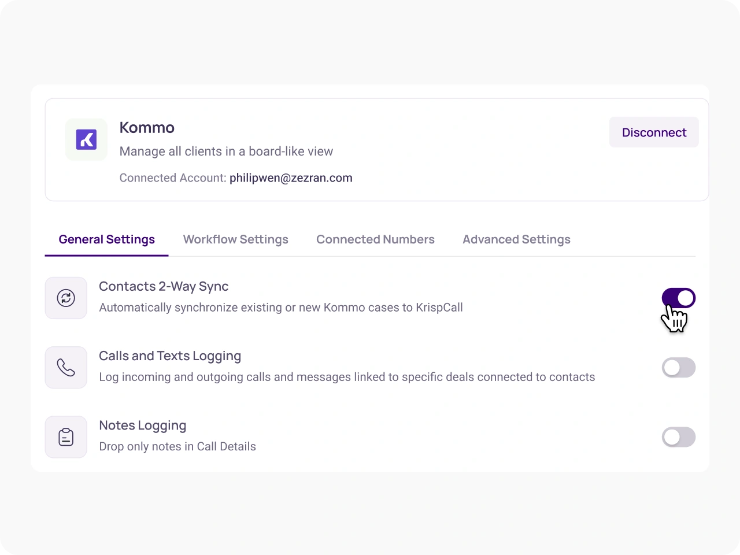
Task: Disable the Contacts 2-Way Sync toggle
Action: click(x=679, y=298)
